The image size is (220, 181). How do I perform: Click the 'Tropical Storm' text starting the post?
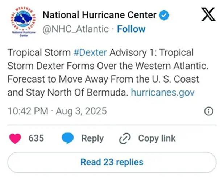[x=39, y=53]
